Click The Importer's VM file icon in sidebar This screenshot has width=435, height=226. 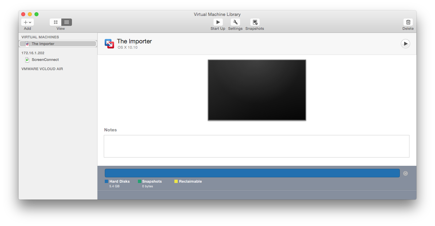(x=27, y=44)
